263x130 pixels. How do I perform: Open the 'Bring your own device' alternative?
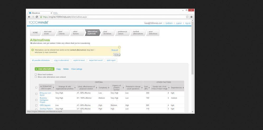(45, 94)
